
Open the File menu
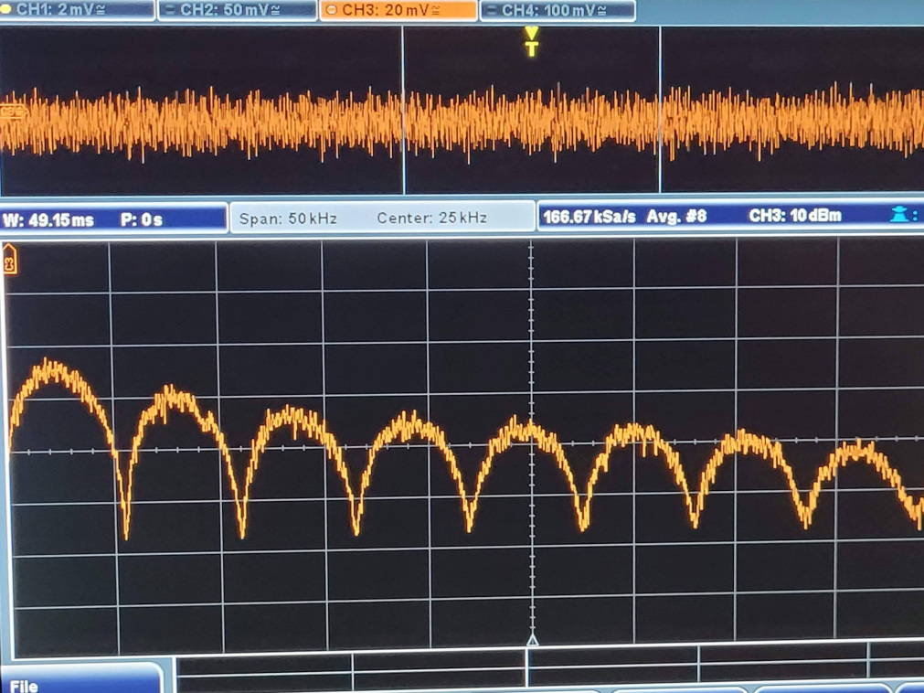click(26, 684)
